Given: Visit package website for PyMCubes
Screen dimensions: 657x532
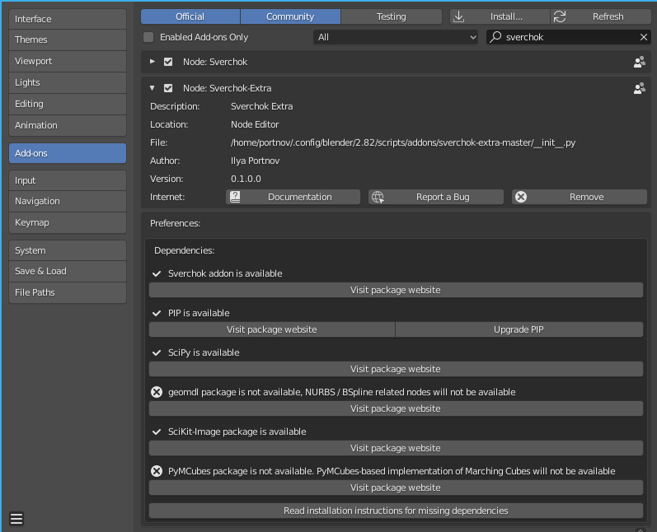Looking at the screenshot, I should [x=396, y=488].
